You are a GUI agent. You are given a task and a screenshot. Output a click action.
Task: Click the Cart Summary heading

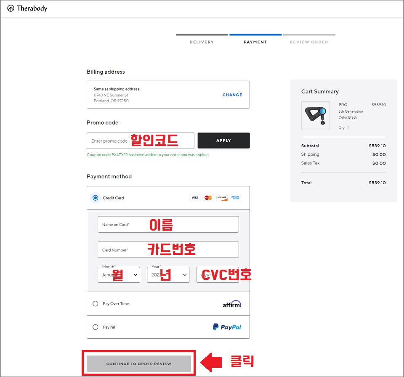click(x=320, y=91)
